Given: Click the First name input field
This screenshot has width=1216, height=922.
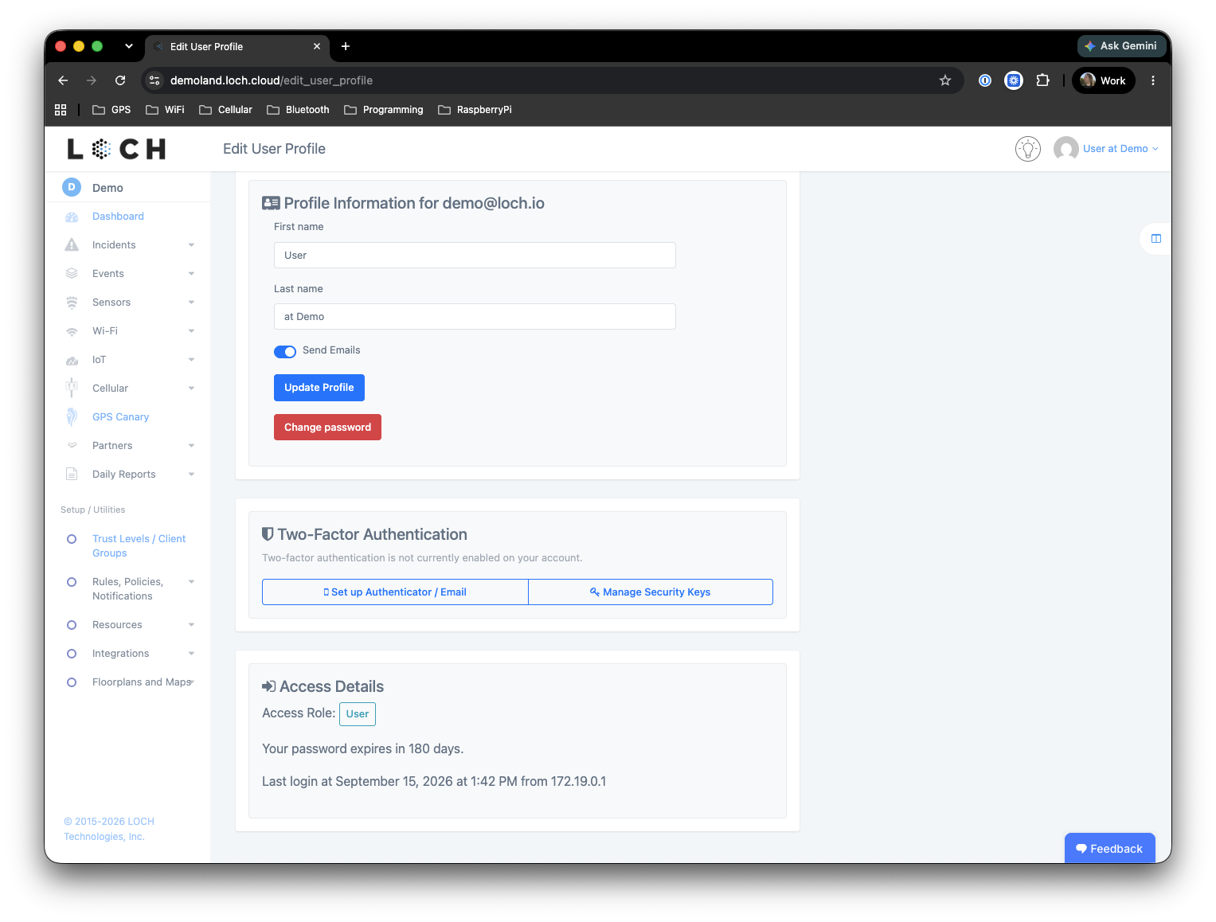Looking at the screenshot, I should click(x=475, y=256).
